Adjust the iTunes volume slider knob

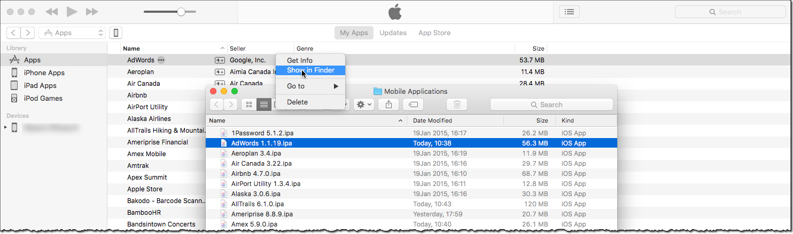pyautogui.click(x=181, y=11)
